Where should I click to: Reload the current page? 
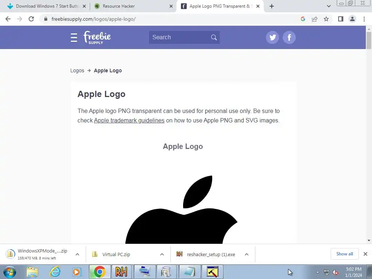point(31,19)
